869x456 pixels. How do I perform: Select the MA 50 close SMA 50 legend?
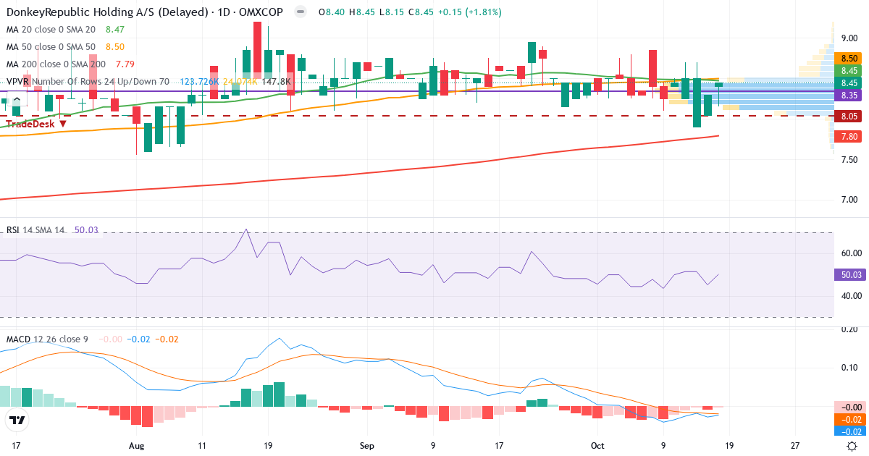(x=51, y=47)
